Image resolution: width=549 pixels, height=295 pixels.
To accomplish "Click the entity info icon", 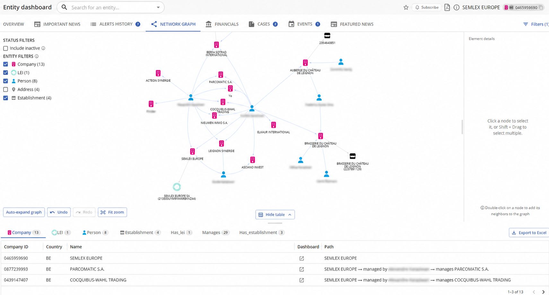I will [456, 7].
